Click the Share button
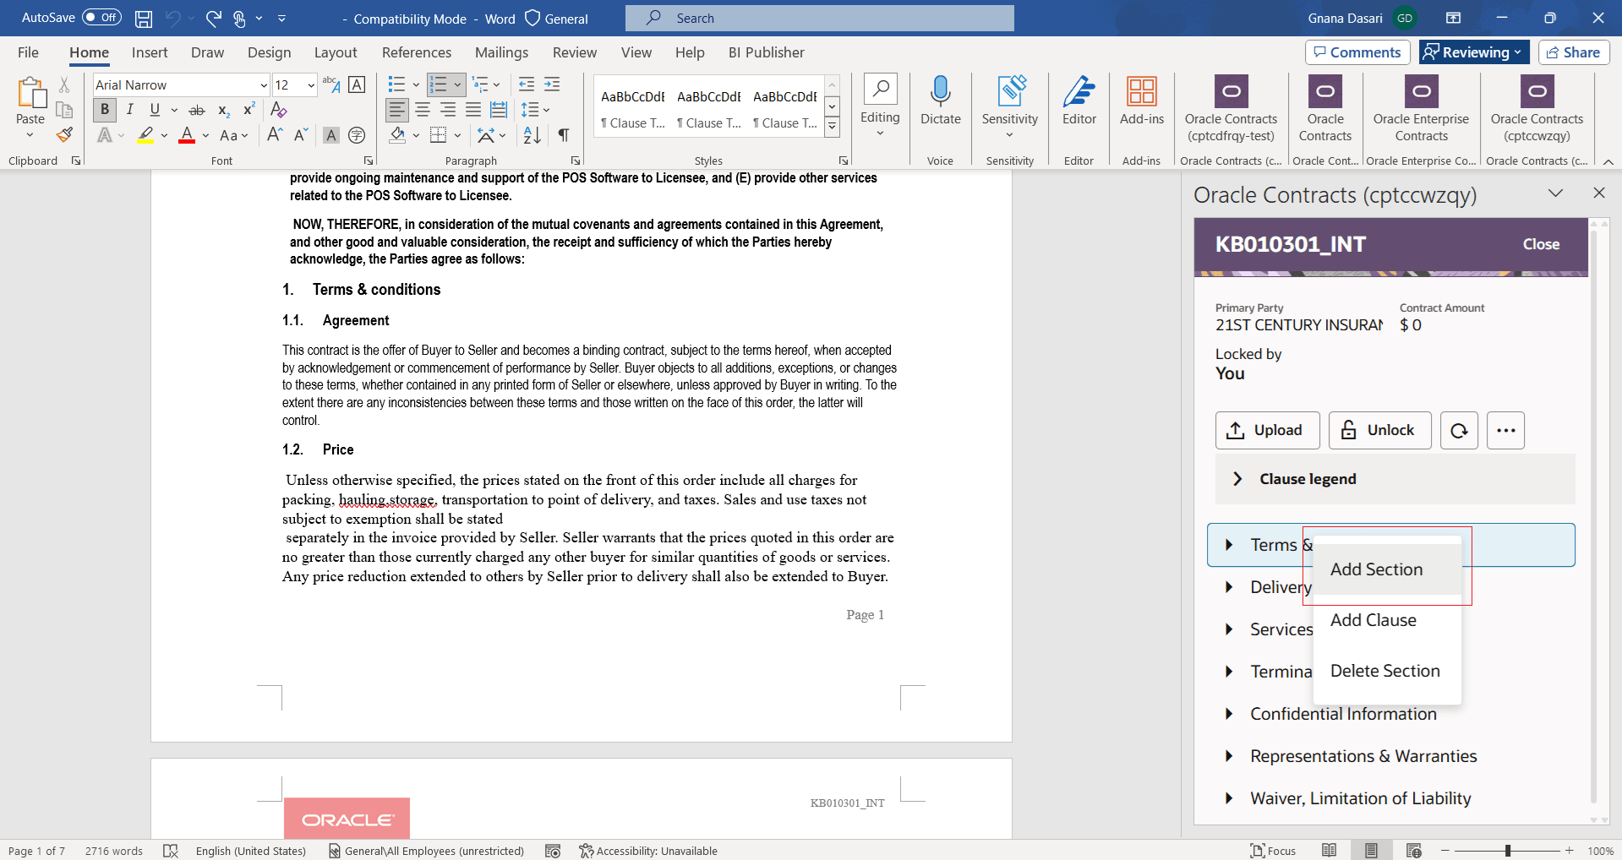The height and width of the screenshot is (860, 1622). [1573, 52]
